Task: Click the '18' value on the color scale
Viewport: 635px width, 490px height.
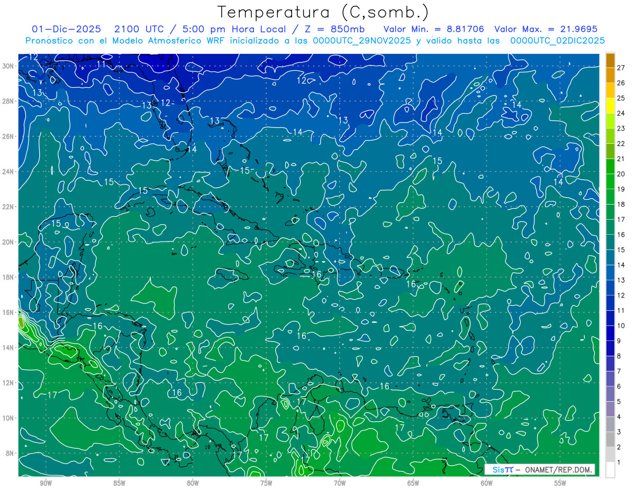Action: pyautogui.click(x=621, y=204)
